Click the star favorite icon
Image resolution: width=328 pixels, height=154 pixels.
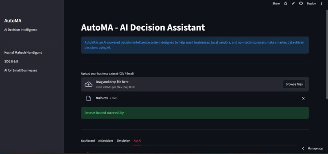point(286,3)
